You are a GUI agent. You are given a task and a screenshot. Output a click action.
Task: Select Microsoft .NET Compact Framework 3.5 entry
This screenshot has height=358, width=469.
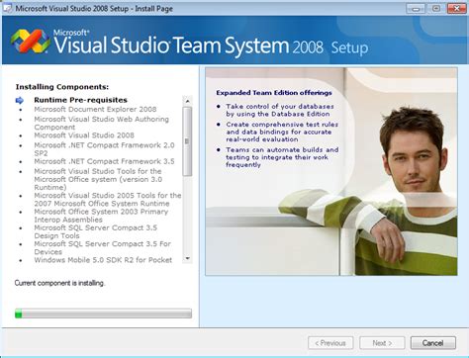pos(104,161)
